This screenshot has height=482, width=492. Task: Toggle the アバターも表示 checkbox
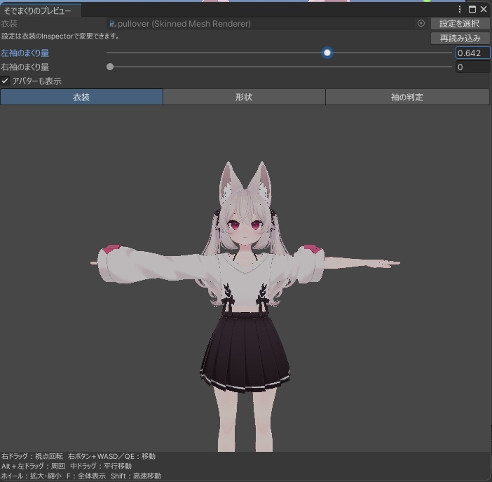click(5, 81)
